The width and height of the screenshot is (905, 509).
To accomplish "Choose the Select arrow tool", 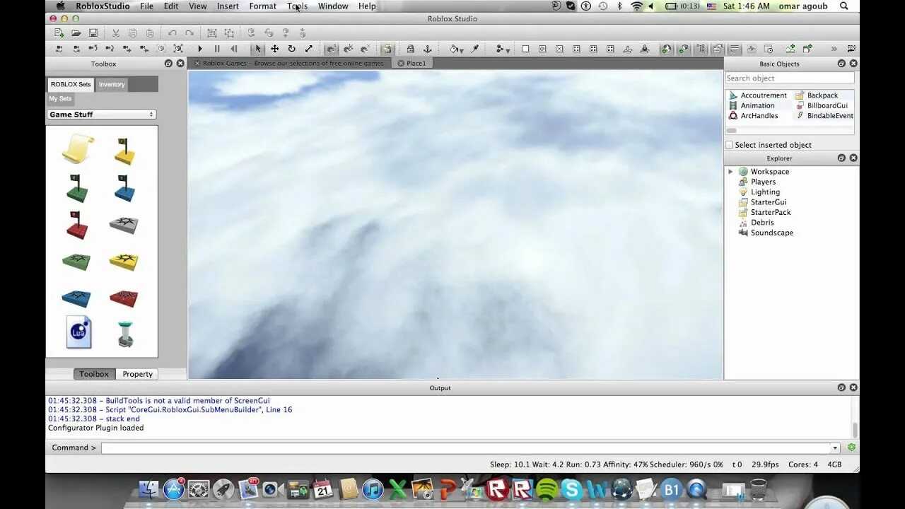I will [x=258, y=49].
